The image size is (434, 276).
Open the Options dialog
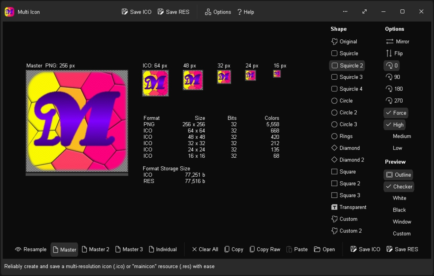pyautogui.click(x=218, y=11)
